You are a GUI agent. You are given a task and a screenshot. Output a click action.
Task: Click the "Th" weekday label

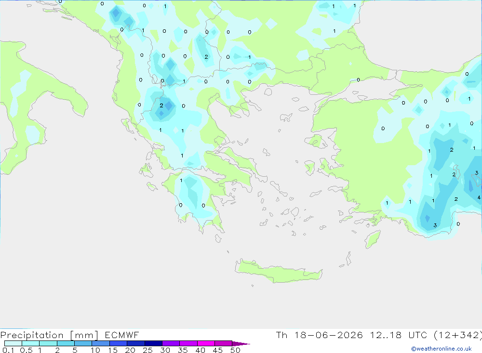click(x=281, y=335)
